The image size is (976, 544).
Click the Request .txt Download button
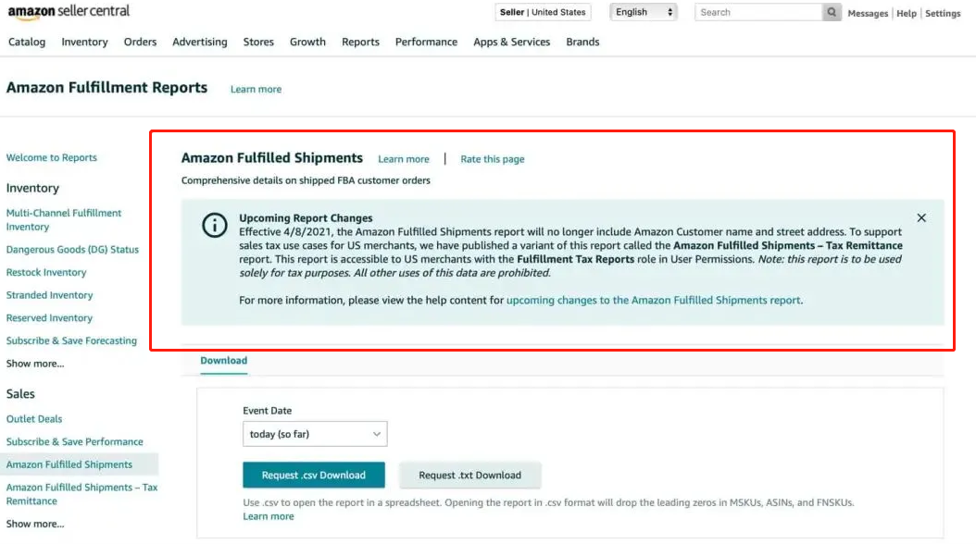click(x=470, y=475)
